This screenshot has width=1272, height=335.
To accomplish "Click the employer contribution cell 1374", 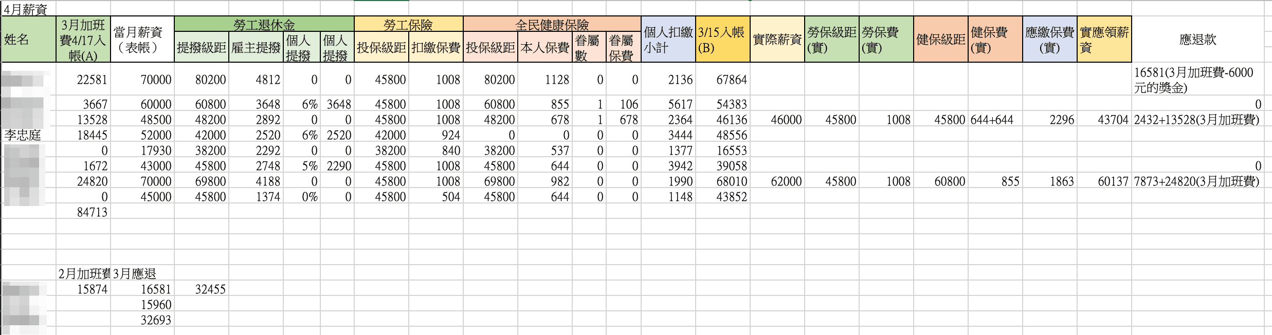I will coord(256,197).
